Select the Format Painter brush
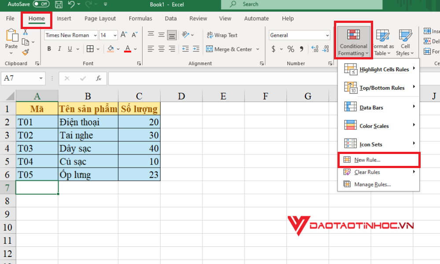Screen dimensions: 440x264 26,52
